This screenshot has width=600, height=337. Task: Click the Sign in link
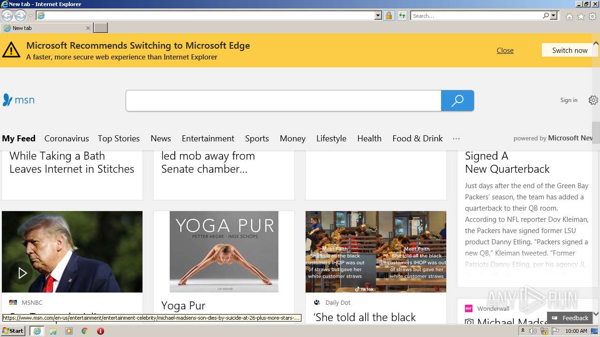[x=569, y=100]
